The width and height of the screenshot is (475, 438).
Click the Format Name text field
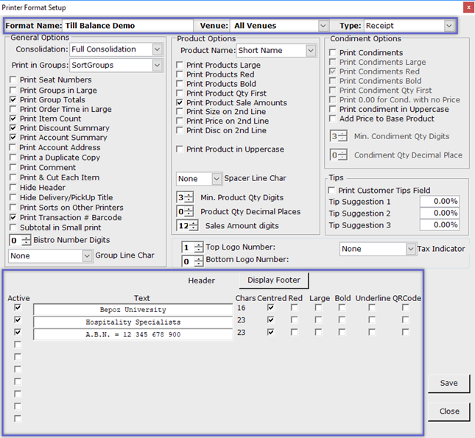127,26
